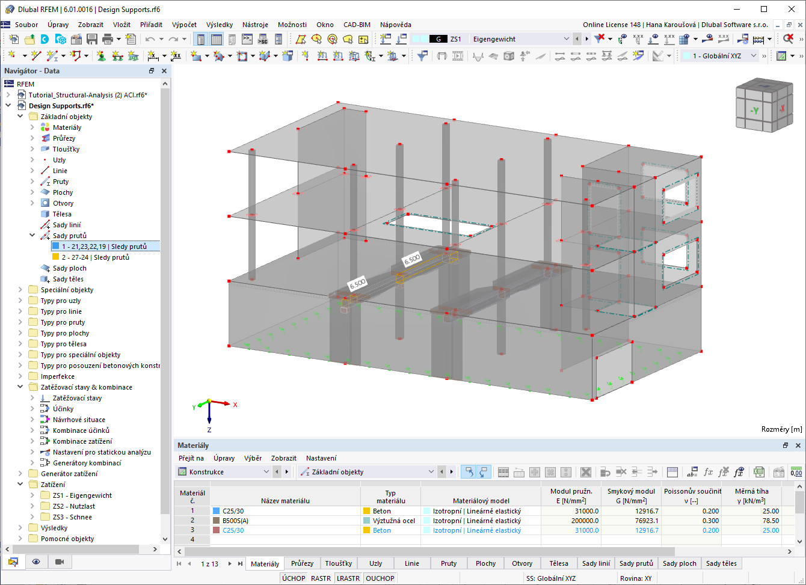This screenshot has height=585, width=806.
Task: Switch to the Sady prutů table tab
Action: point(636,563)
